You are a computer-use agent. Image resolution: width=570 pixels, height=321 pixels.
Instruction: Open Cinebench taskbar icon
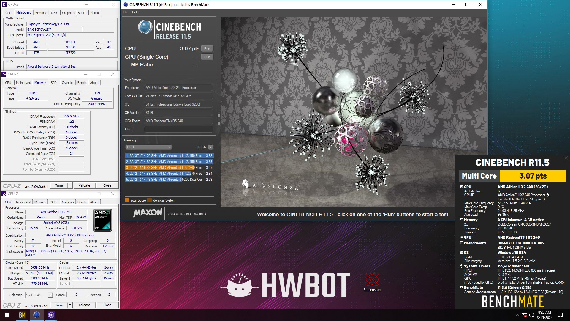coord(37,315)
